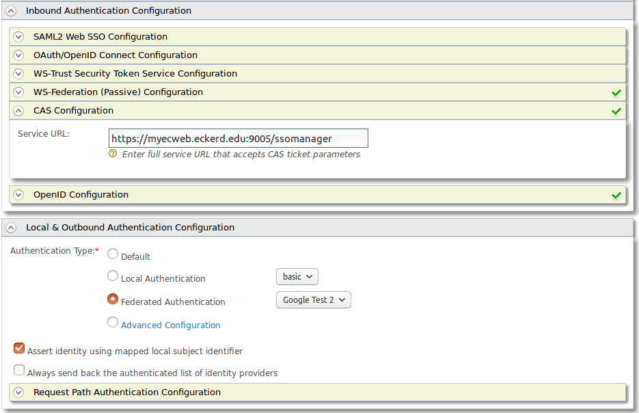Click the SAML2 Web SSO Configuration heading
The image size is (639, 413).
100,37
